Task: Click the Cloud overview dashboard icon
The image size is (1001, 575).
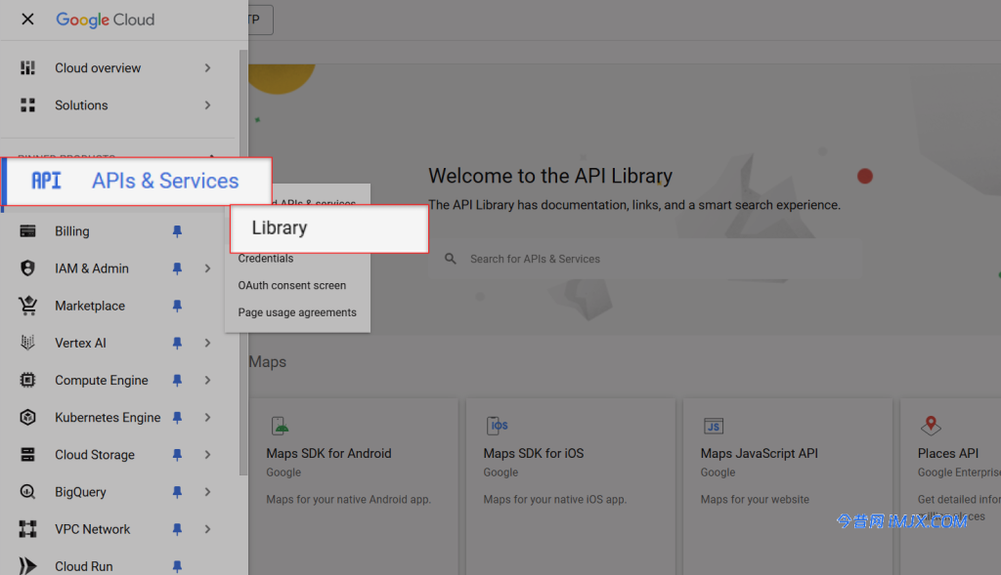Action: click(27, 67)
